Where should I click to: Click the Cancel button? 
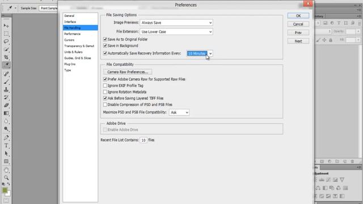[298, 24]
